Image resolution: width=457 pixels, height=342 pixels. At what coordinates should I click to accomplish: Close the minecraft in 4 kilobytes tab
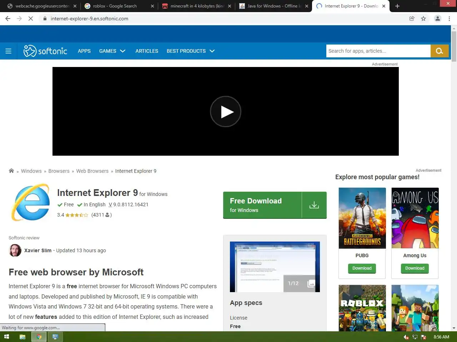tap(230, 6)
